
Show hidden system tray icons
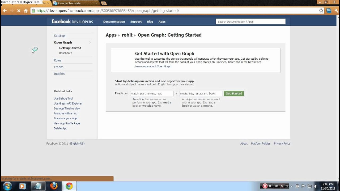tap(292, 186)
